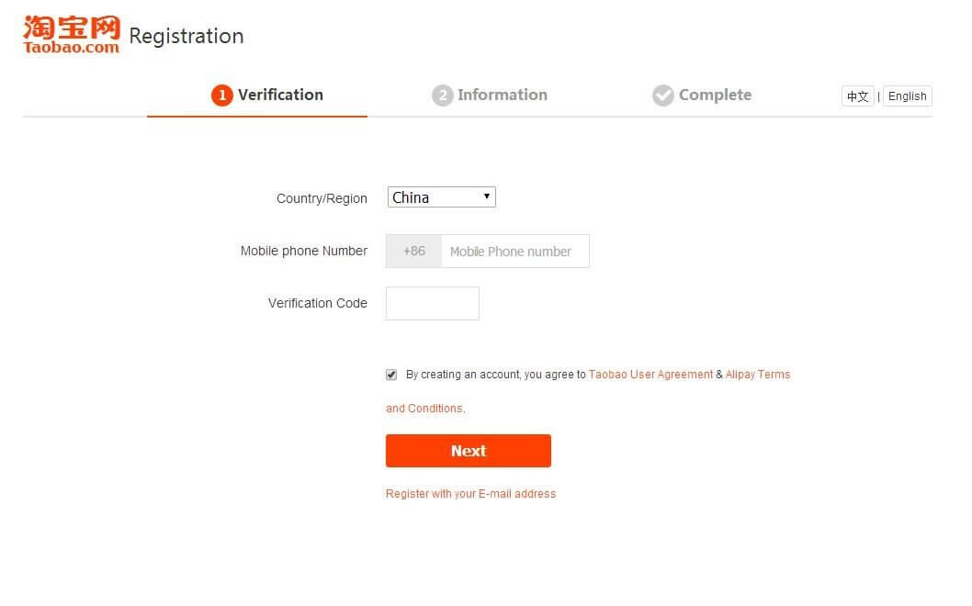The image size is (972, 606).
Task: Focus the Verification Code input box
Action: 432,304
